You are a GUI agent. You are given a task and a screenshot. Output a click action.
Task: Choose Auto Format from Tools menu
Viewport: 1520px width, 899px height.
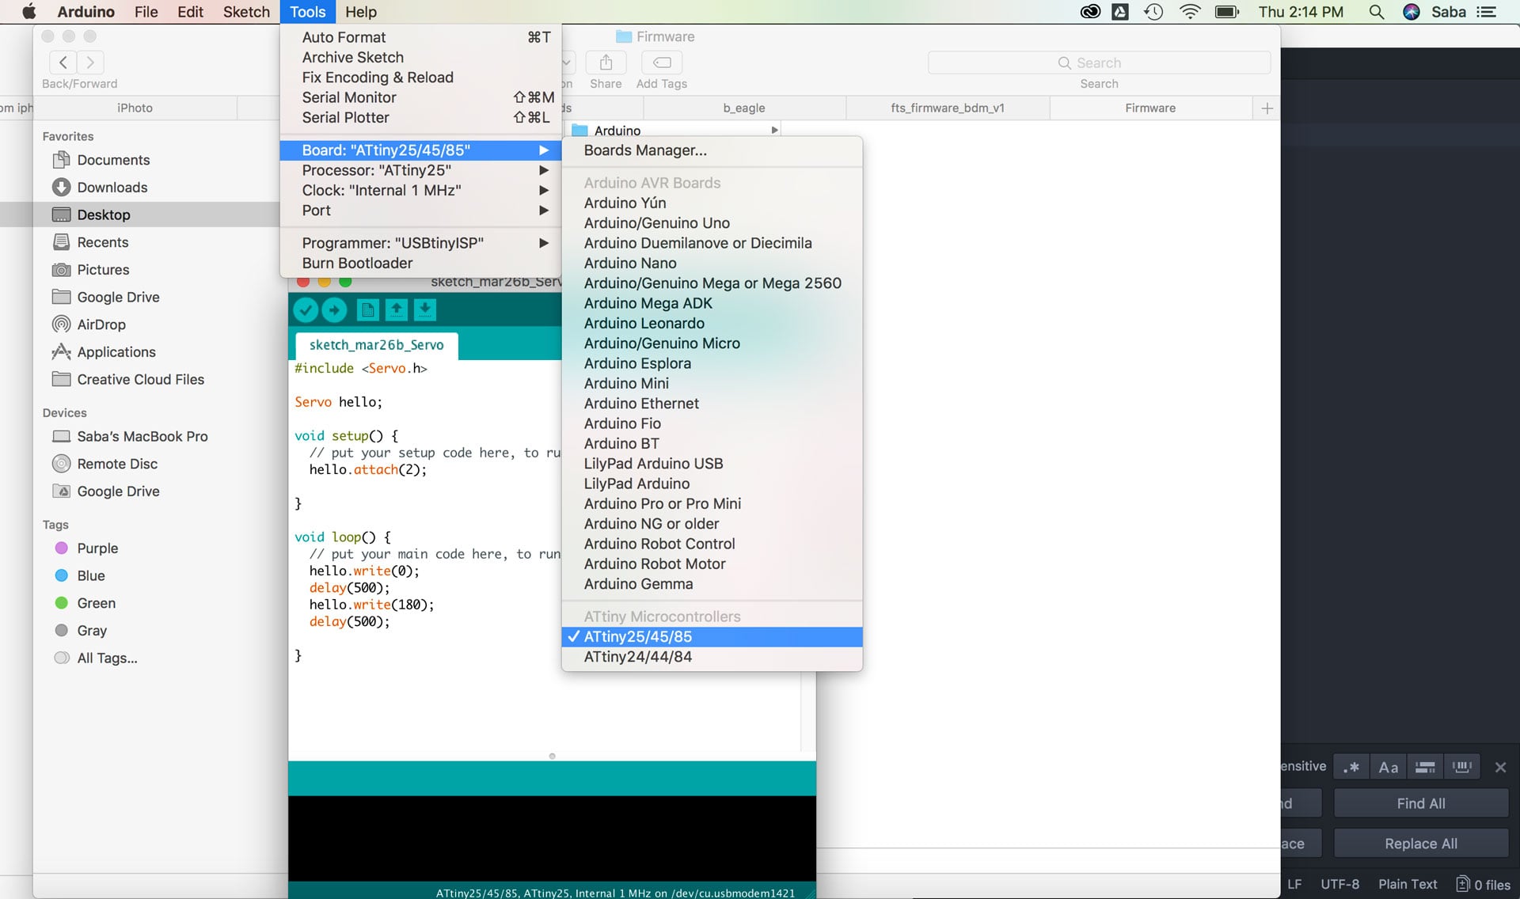coord(420,37)
